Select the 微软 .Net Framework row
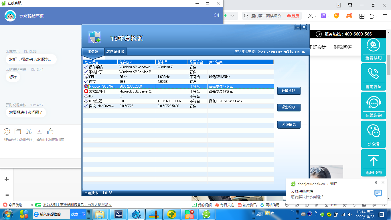This screenshot has width=391, height=220. (x=179, y=106)
